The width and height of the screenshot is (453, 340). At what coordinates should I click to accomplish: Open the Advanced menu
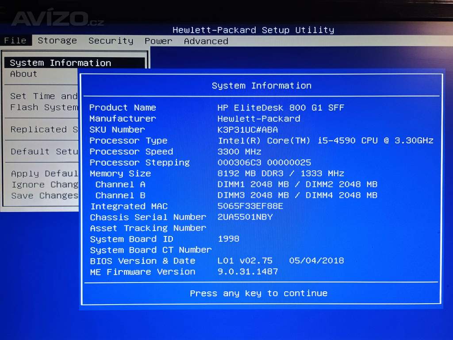(206, 41)
